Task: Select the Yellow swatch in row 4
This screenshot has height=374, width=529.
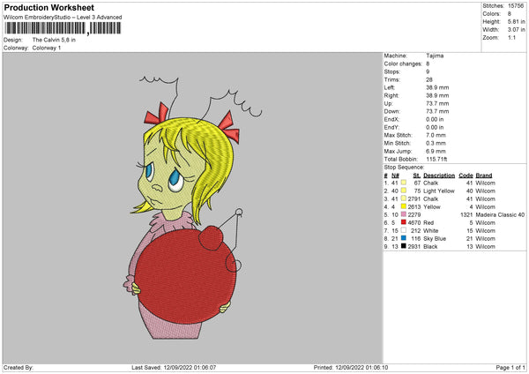Action: [404, 206]
